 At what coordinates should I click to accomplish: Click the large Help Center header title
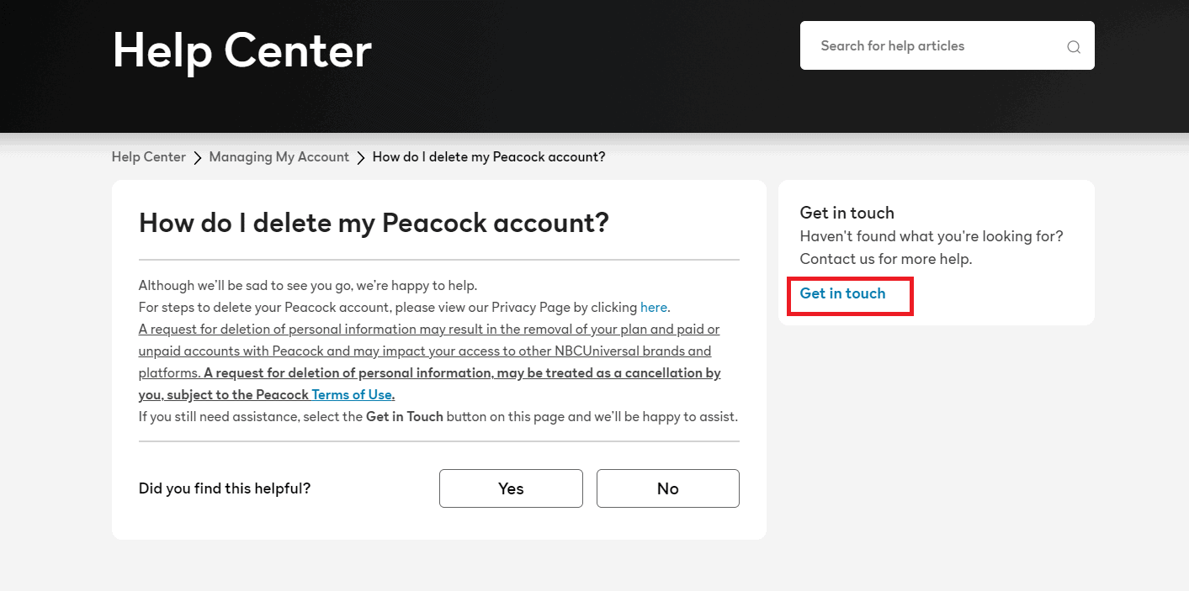tap(242, 50)
